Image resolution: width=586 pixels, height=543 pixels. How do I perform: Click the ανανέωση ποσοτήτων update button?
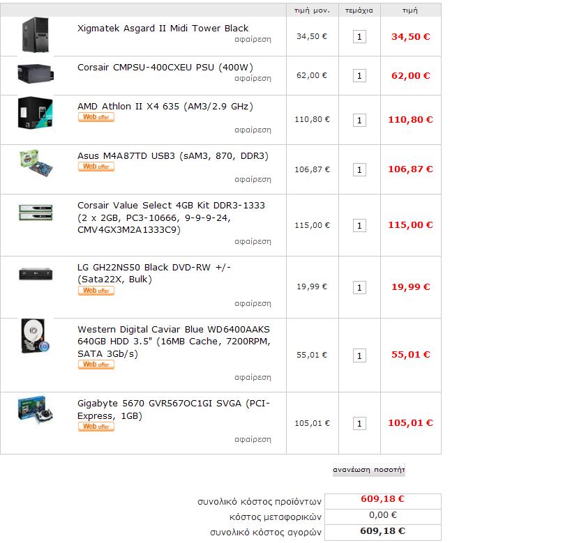pos(369,470)
